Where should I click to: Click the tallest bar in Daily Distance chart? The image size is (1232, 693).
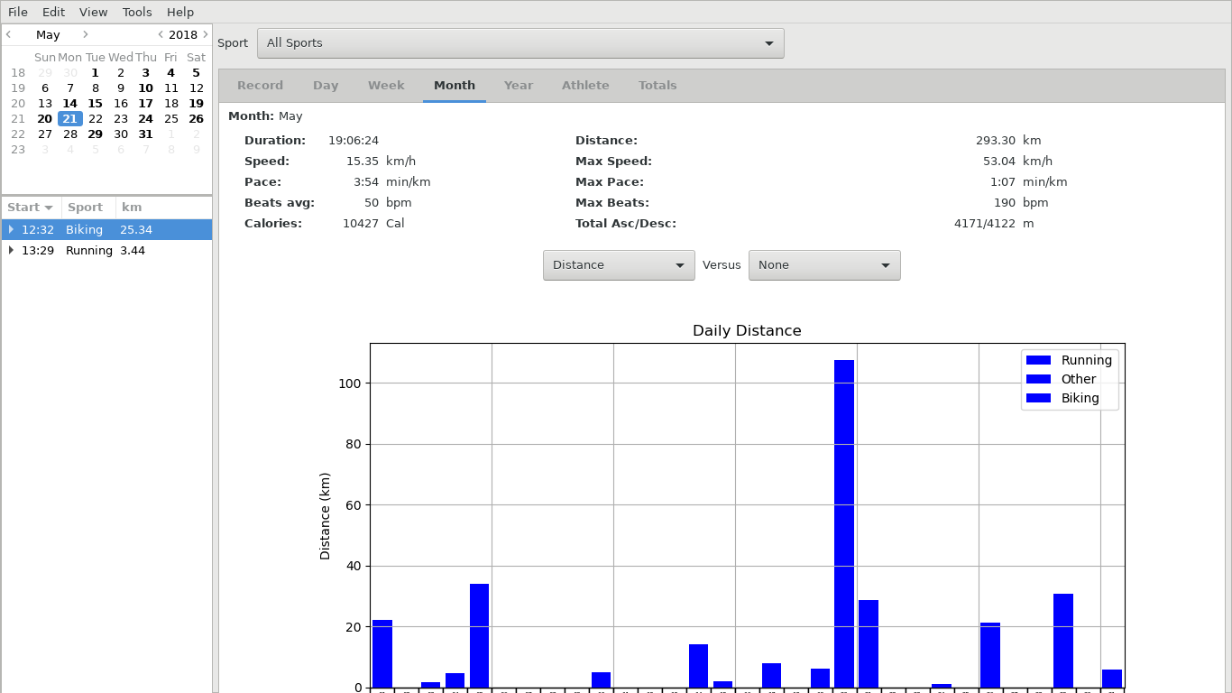[x=844, y=523]
